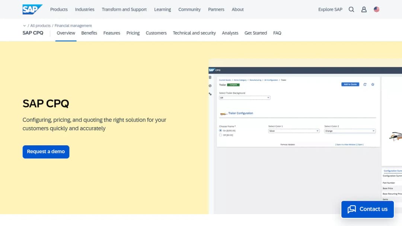Screen dimensions: 402x226
Task: Open the Get Started tab
Action: [256, 33]
